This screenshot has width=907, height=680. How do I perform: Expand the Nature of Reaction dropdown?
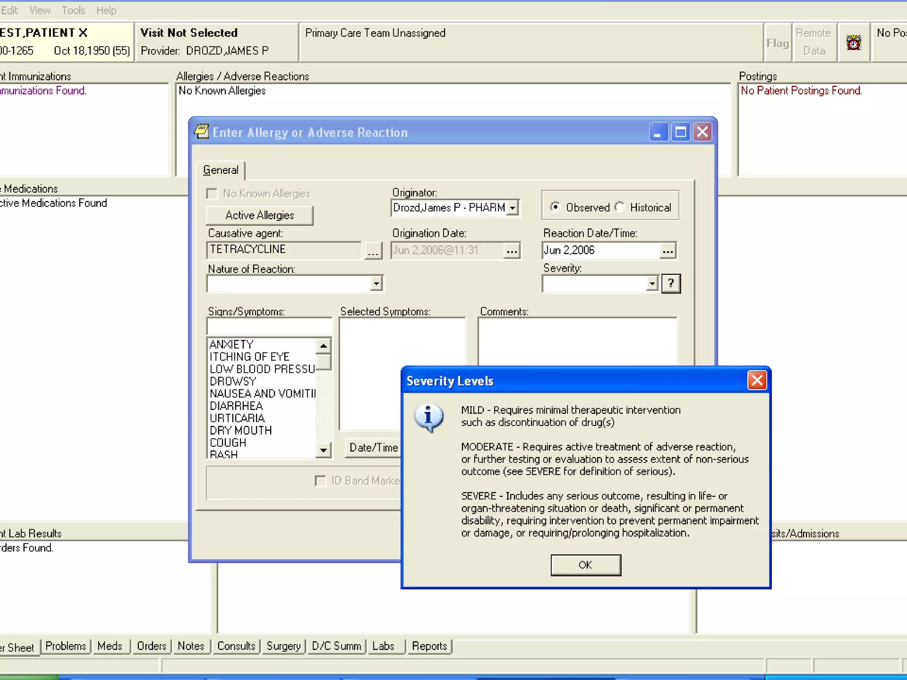tap(376, 283)
